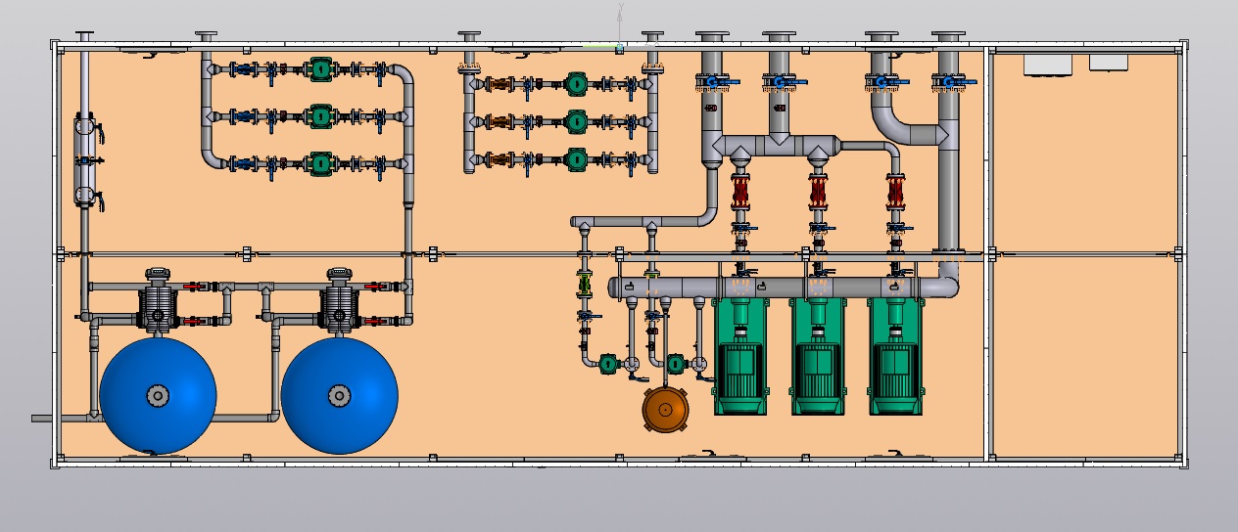Select bottom green pump in center group
The height and width of the screenshot is (532, 1238).
576,158
